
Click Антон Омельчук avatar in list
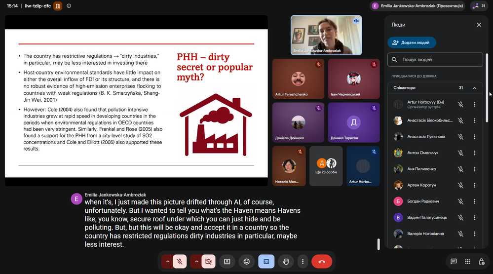coord(398,153)
